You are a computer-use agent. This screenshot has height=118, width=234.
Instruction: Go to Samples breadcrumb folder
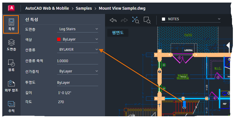[84, 8]
